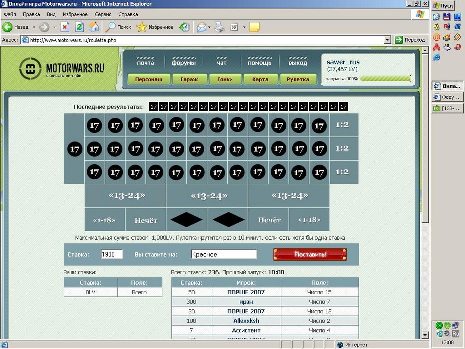
Task: Open Favorites star icon
Action: point(142,27)
